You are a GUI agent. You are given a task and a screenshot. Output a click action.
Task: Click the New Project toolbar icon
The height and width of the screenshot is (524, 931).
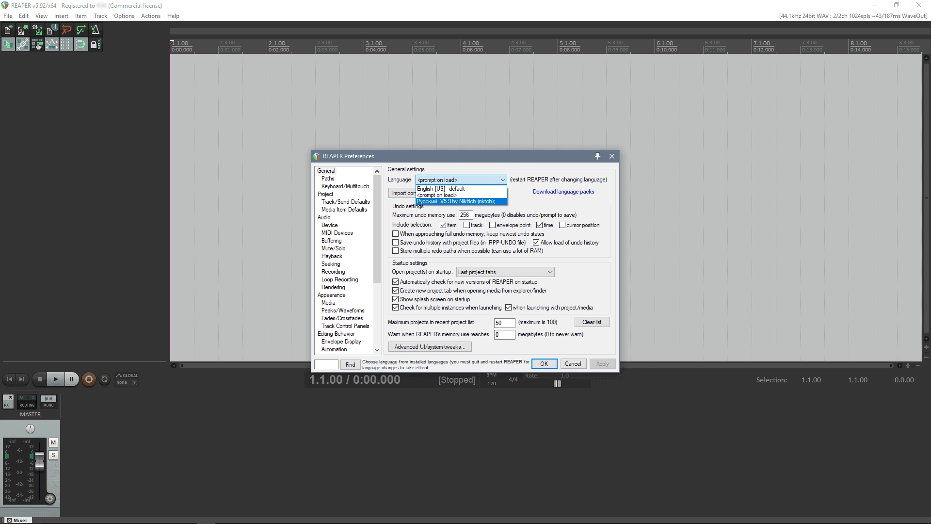[8, 30]
